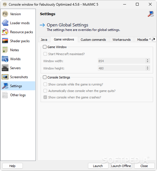This screenshot has height=171, width=157.
Task: Open the Servers label in sidebar
Action: (x=15, y=68)
